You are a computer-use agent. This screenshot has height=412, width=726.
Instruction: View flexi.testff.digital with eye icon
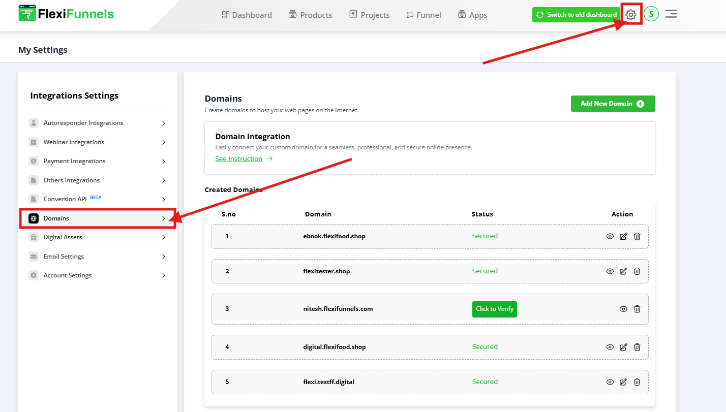[x=610, y=382]
